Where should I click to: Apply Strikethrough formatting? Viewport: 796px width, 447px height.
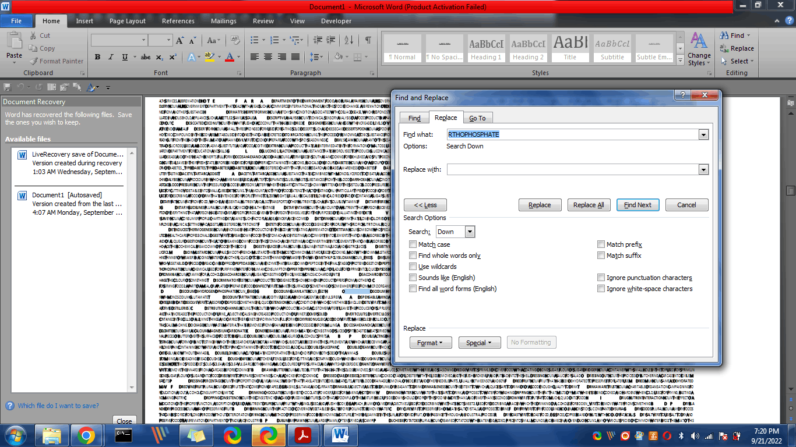pyautogui.click(x=146, y=57)
